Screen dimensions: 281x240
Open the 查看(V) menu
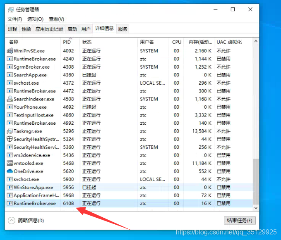click(56, 19)
